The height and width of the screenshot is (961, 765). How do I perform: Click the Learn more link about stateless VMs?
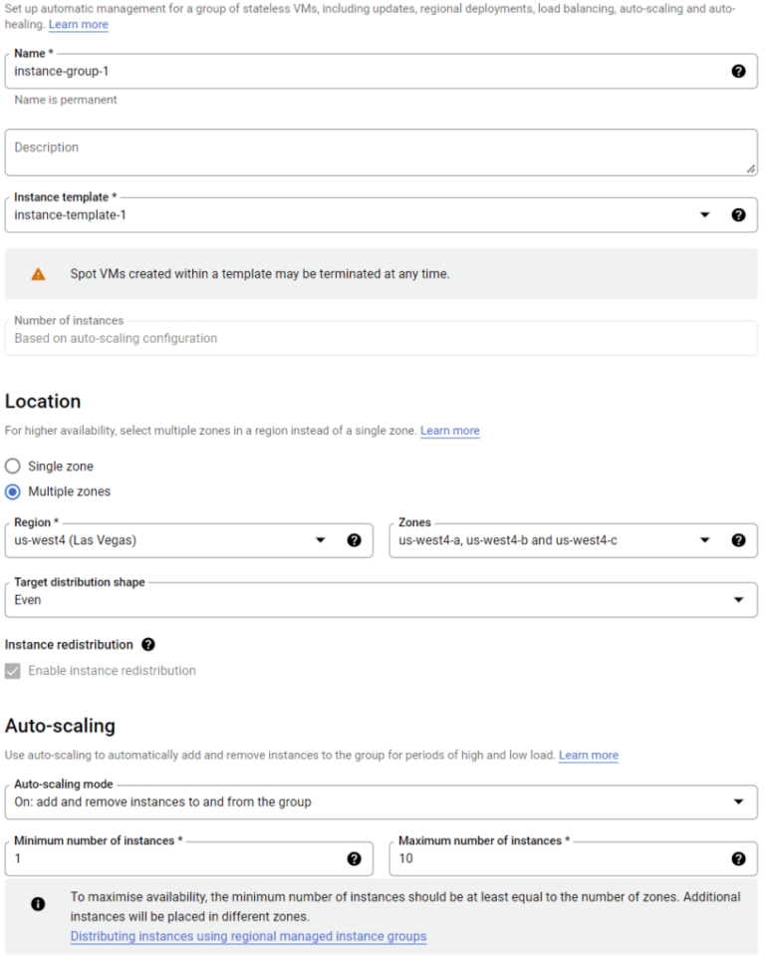coord(79,24)
